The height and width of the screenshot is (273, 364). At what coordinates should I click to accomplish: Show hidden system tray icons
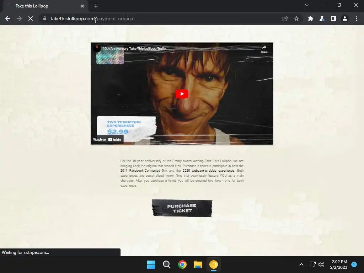(301, 264)
